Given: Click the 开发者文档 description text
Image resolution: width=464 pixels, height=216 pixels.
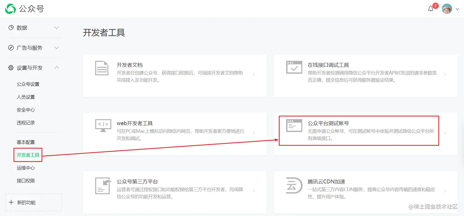Looking at the screenshot, I should 180,77.
